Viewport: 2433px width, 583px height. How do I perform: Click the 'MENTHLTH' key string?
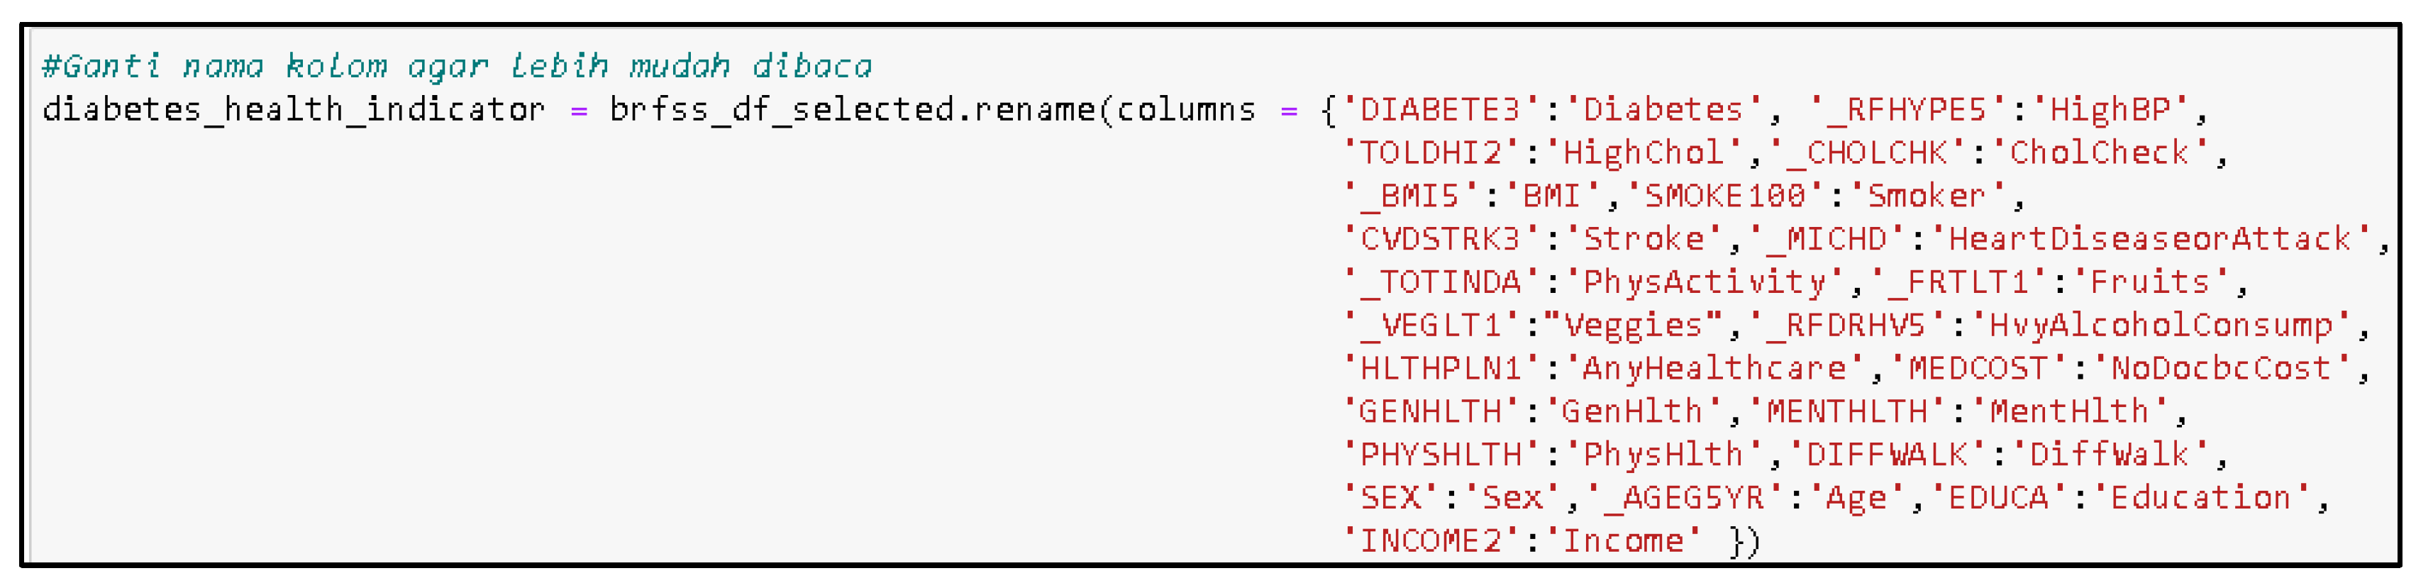pyautogui.click(x=1846, y=412)
